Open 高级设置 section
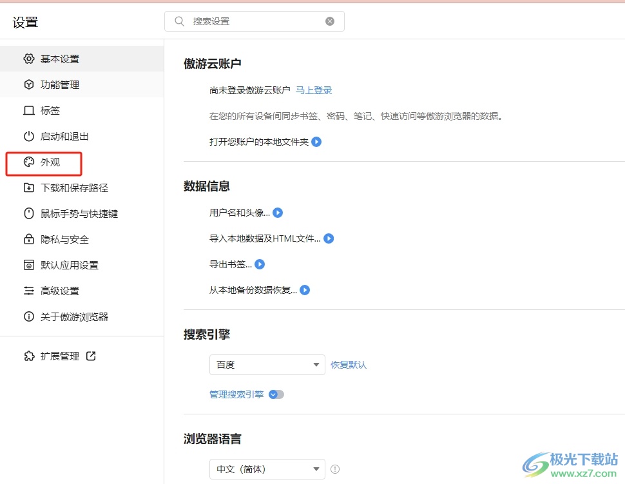 pos(82,291)
